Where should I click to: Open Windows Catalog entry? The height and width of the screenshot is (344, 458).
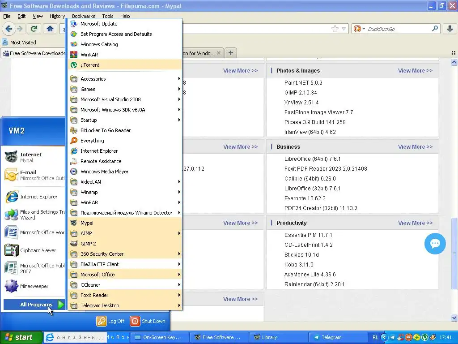click(125, 44)
